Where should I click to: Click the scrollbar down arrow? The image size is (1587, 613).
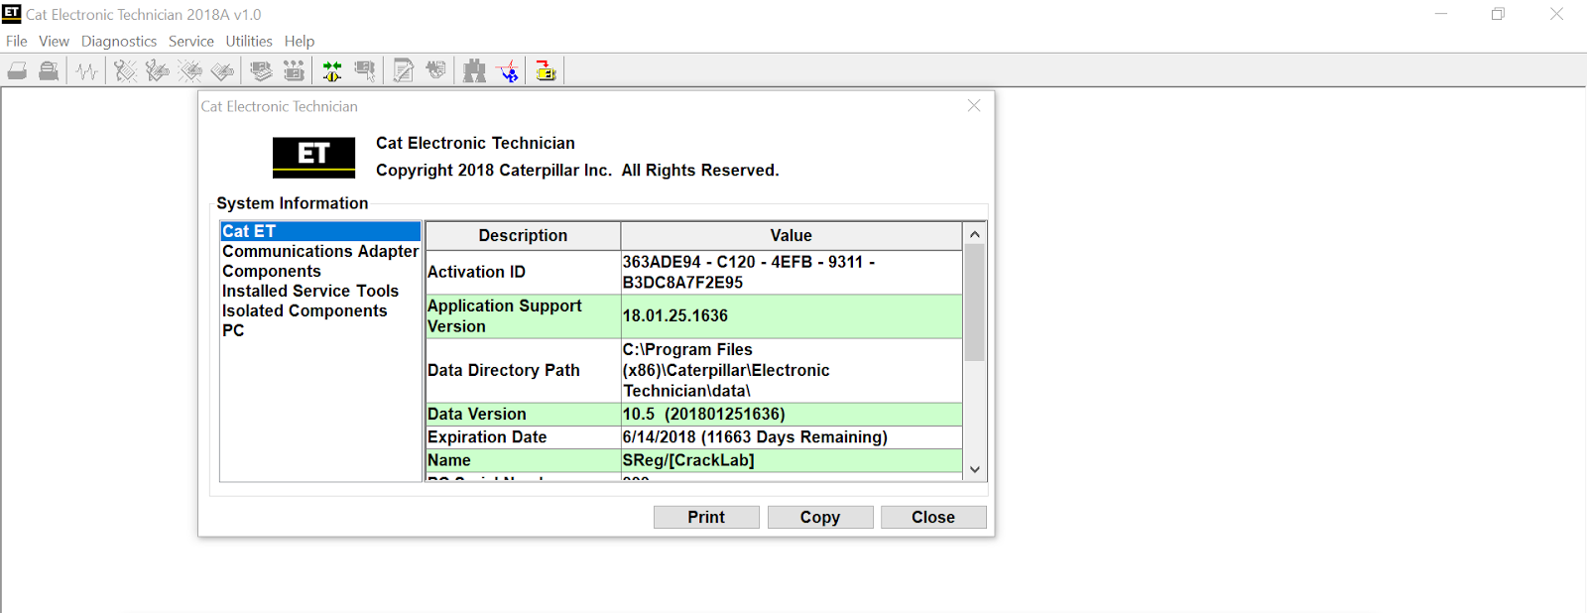pyautogui.click(x=975, y=469)
